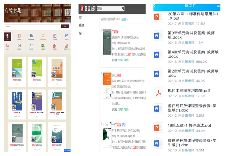Expand the 年份 filter in sidebar
This screenshot has height=156, width=226.
80,17
